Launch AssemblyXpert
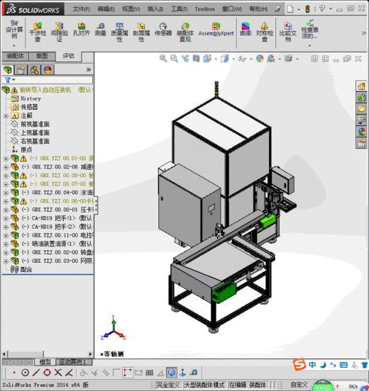Screen dimensions: 369x391 (x=216, y=29)
